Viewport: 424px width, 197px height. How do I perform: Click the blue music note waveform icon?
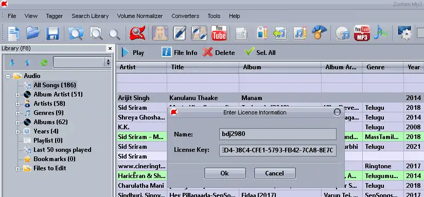click(x=381, y=33)
